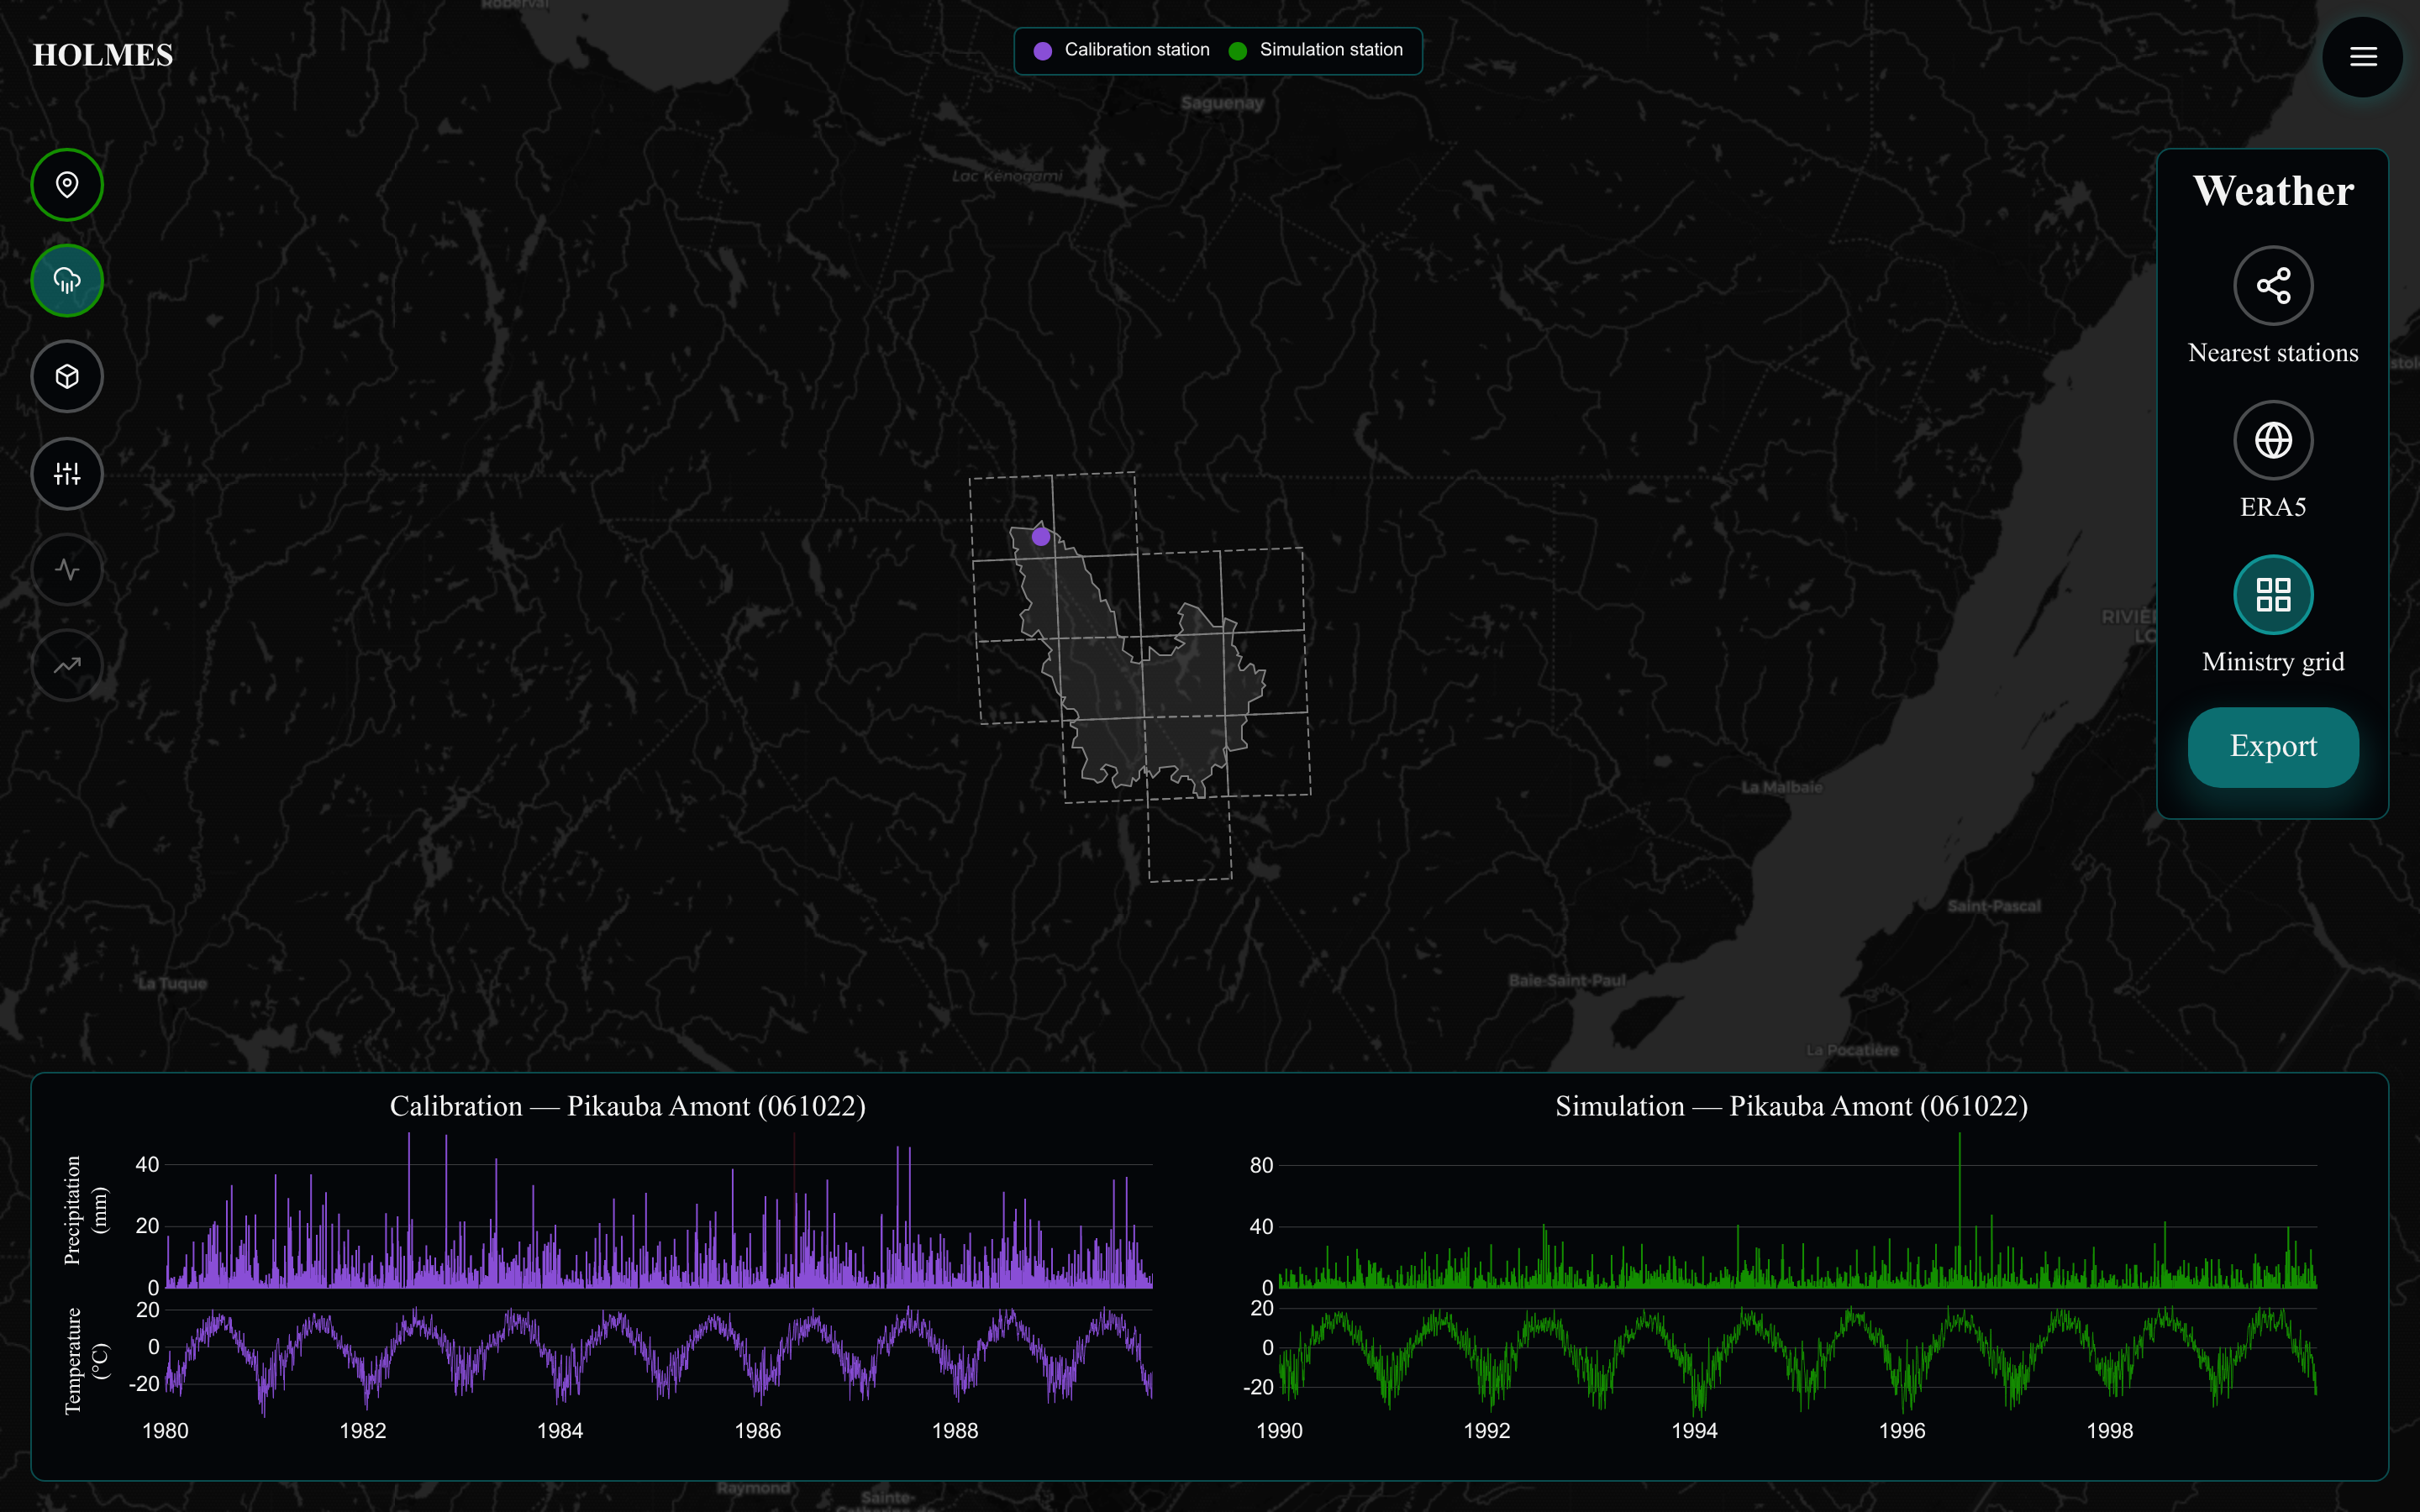Click the La Malbaie map label
The height and width of the screenshot is (1512, 2420).
coord(1782,787)
